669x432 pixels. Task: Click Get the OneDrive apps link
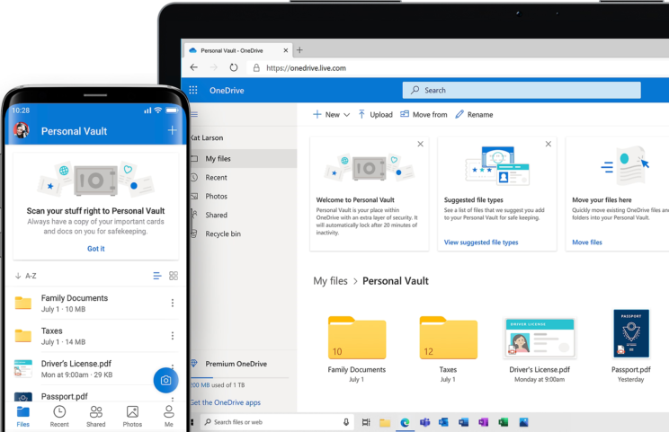tap(226, 402)
